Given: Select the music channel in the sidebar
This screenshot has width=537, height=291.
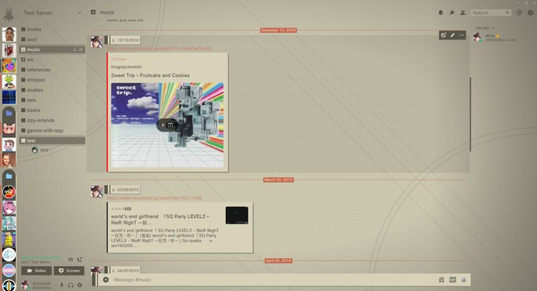Looking at the screenshot, I should pyautogui.click(x=52, y=49).
